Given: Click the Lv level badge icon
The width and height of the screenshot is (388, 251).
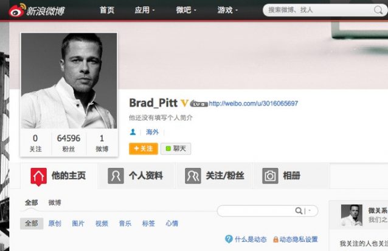Looking at the screenshot, I should (198, 104).
